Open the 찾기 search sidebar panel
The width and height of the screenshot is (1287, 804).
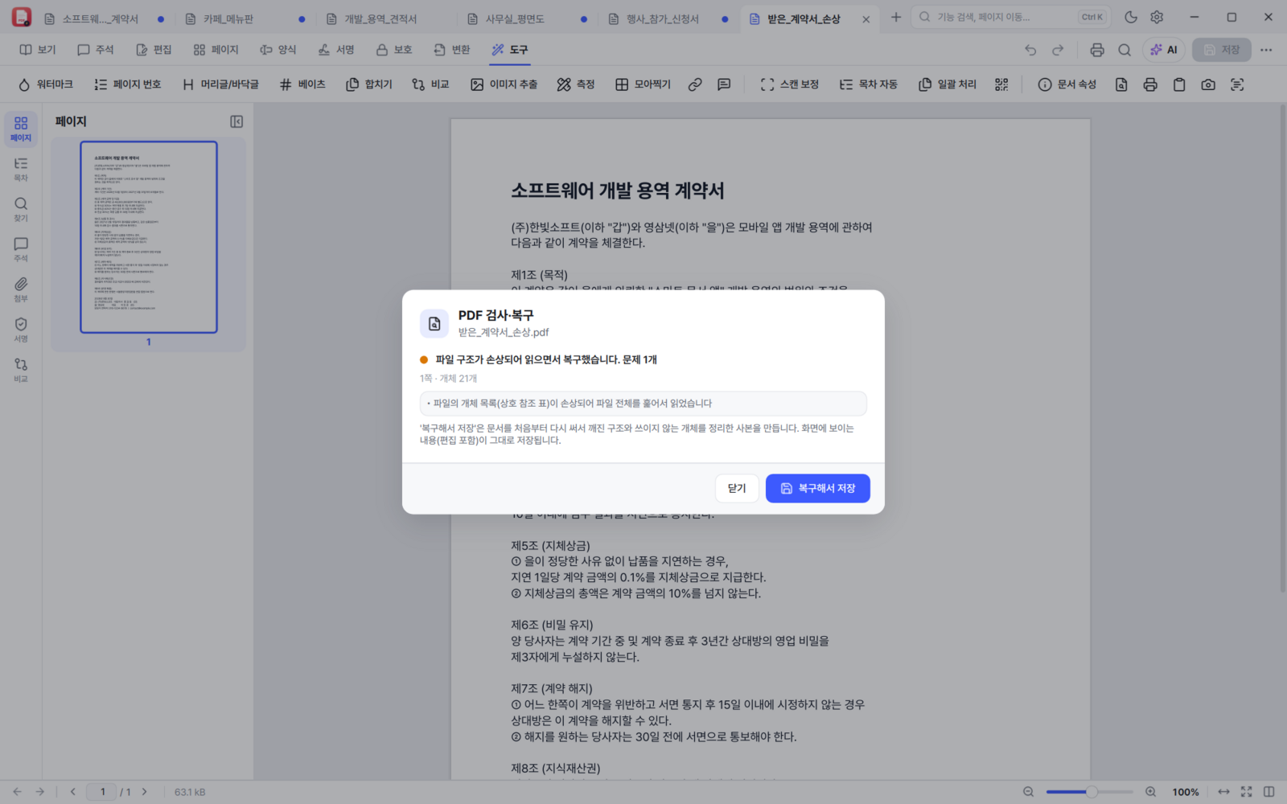pos(21,209)
